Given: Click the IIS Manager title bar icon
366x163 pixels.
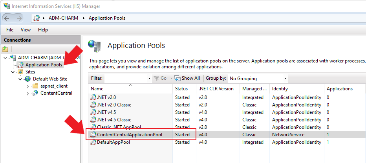Looking at the screenshot, I should [x=6, y=5].
